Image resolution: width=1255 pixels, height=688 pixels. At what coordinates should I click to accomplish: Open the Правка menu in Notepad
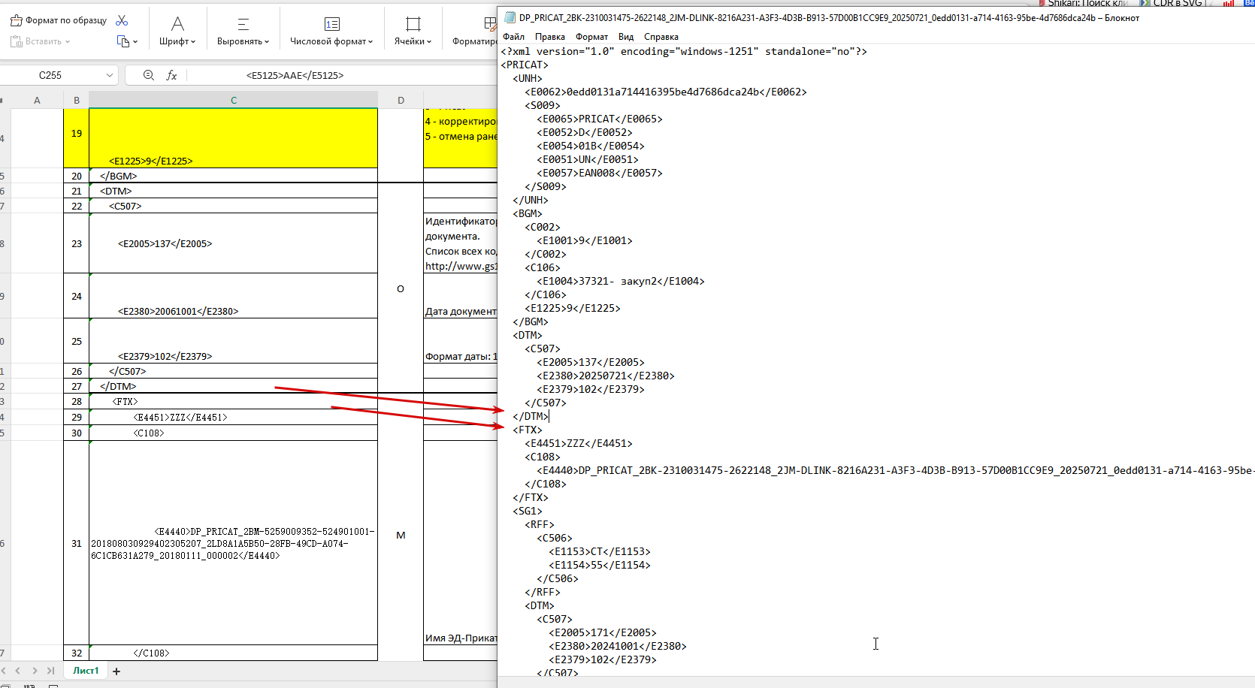point(550,37)
